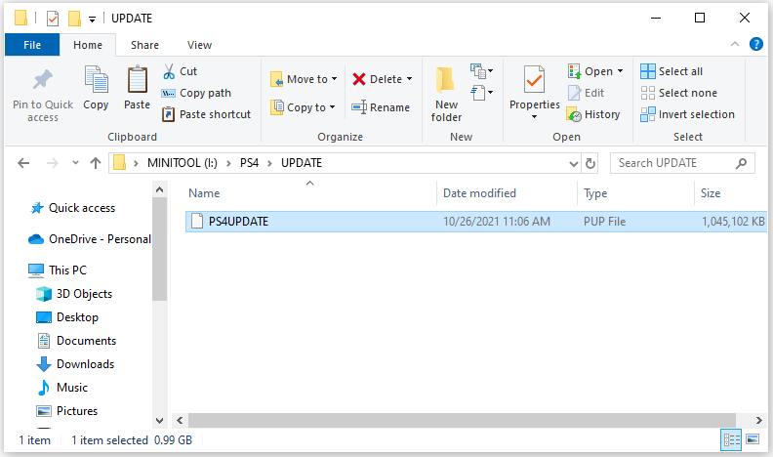
Task: Open Recent locations dropdown arrow
Action: click(x=75, y=162)
